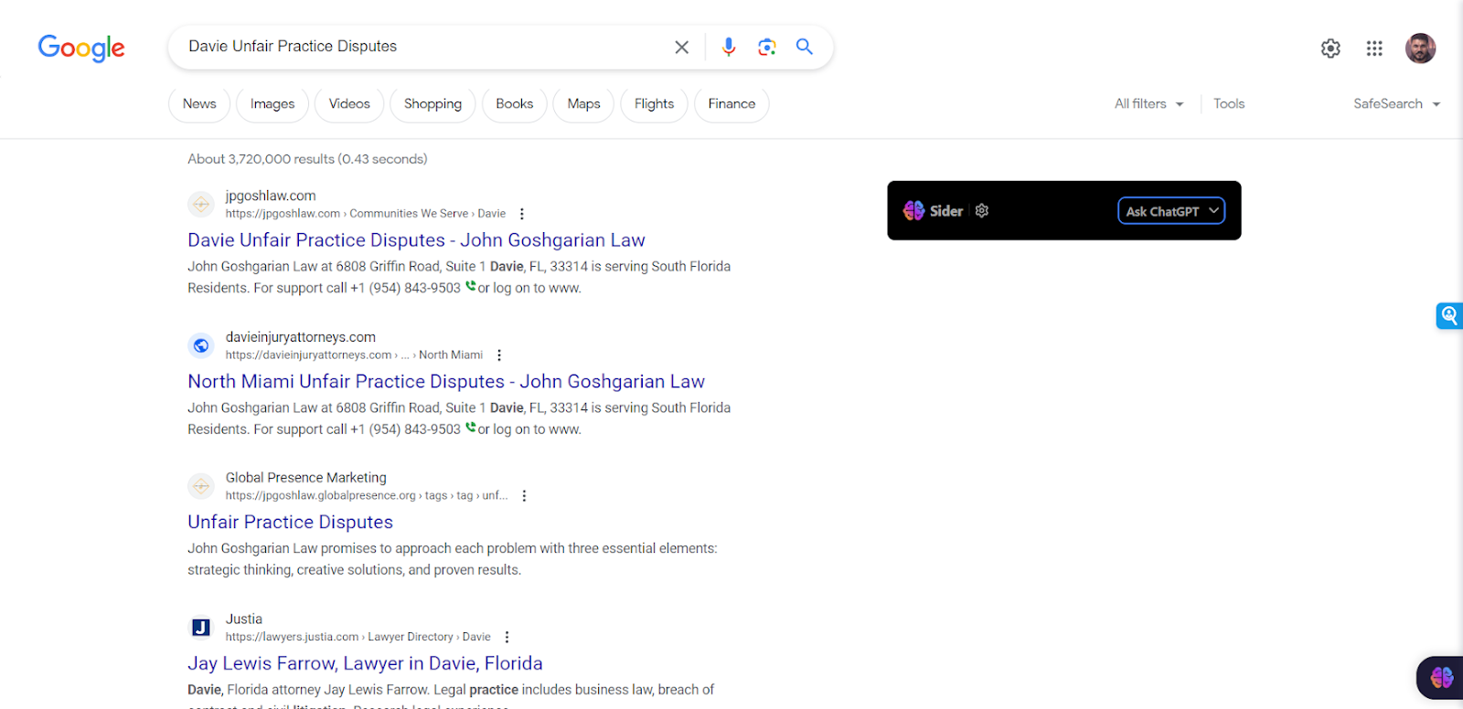The height and width of the screenshot is (709, 1463).
Task: Open options for the jpgoshlaw.com result
Action: [522, 214]
